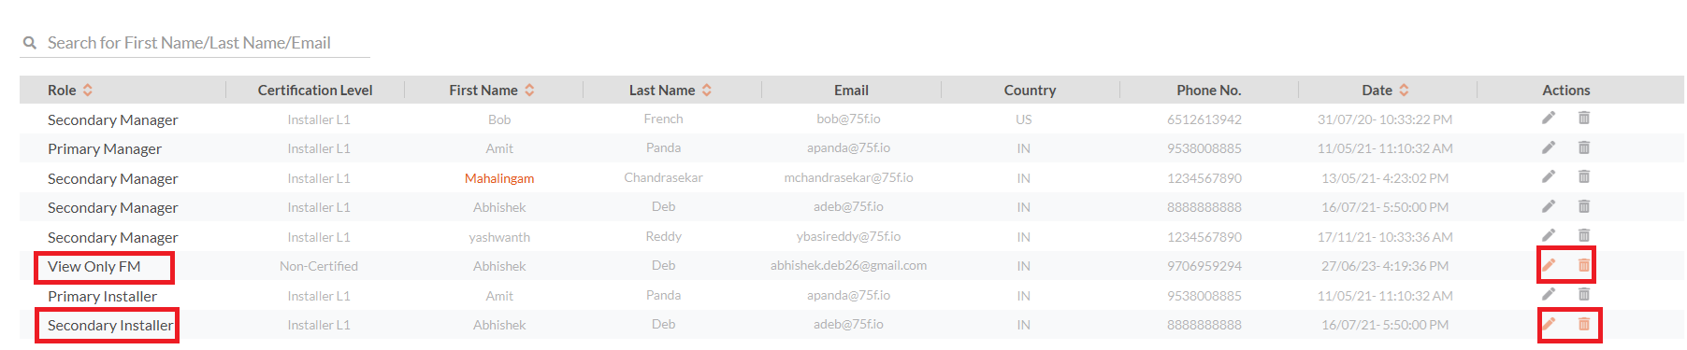Edit the Secondary Installer row with pencil icon

tap(1549, 324)
